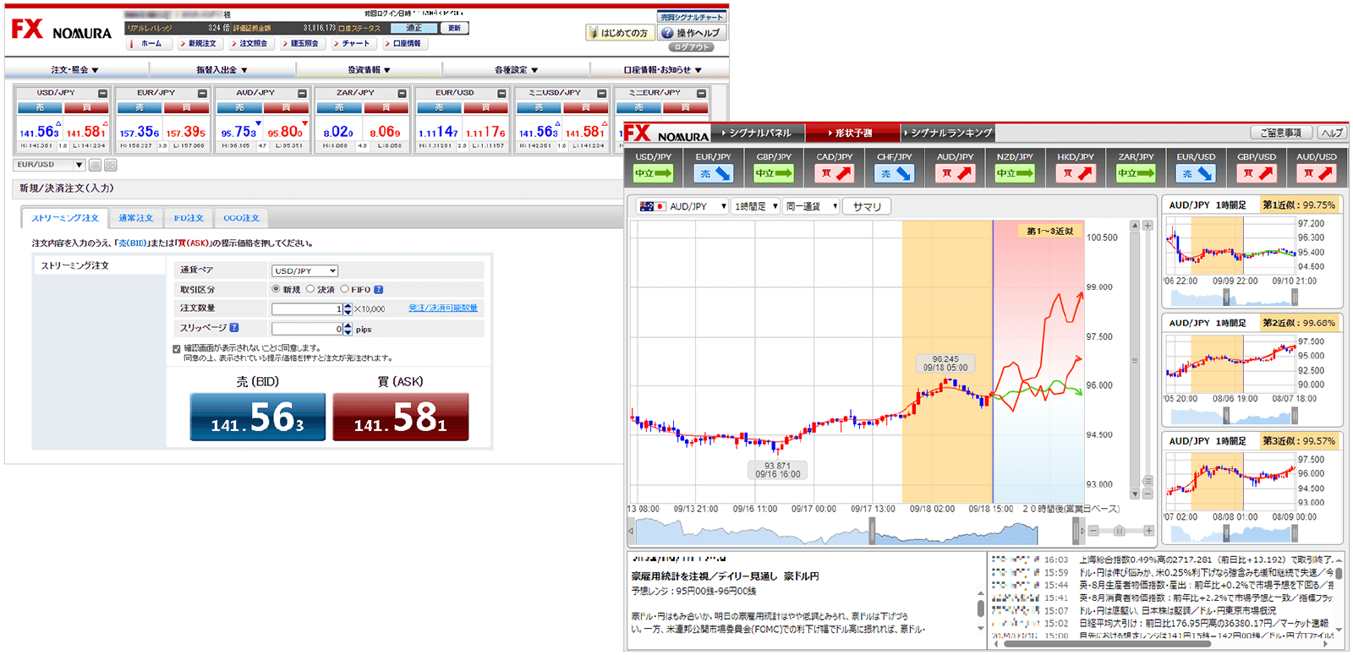This screenshot has width=1353, height=655.
Task: Toggle the confirmation screen agreement checkbox
Action: [x=177, y=348]
